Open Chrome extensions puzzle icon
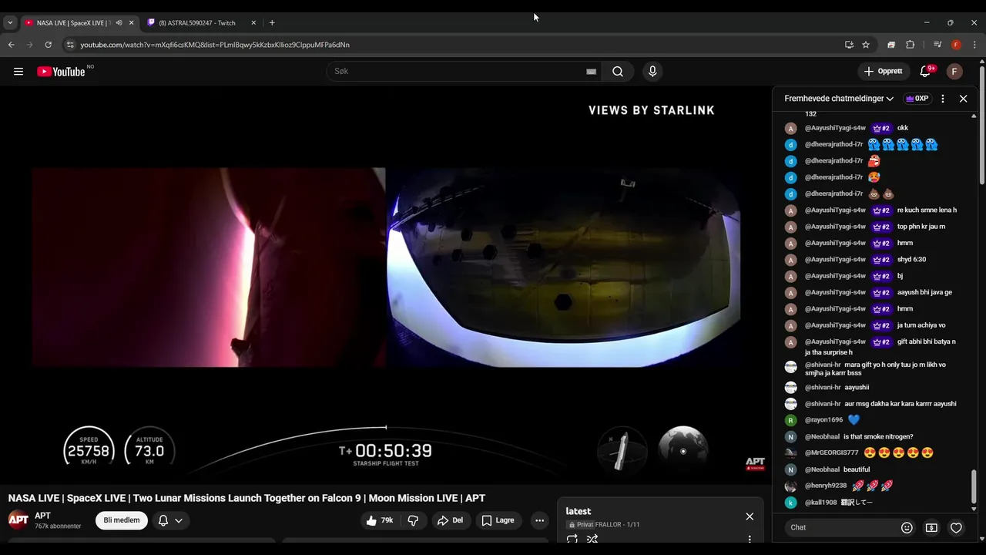The image size is (986, 555). [910, 45]
